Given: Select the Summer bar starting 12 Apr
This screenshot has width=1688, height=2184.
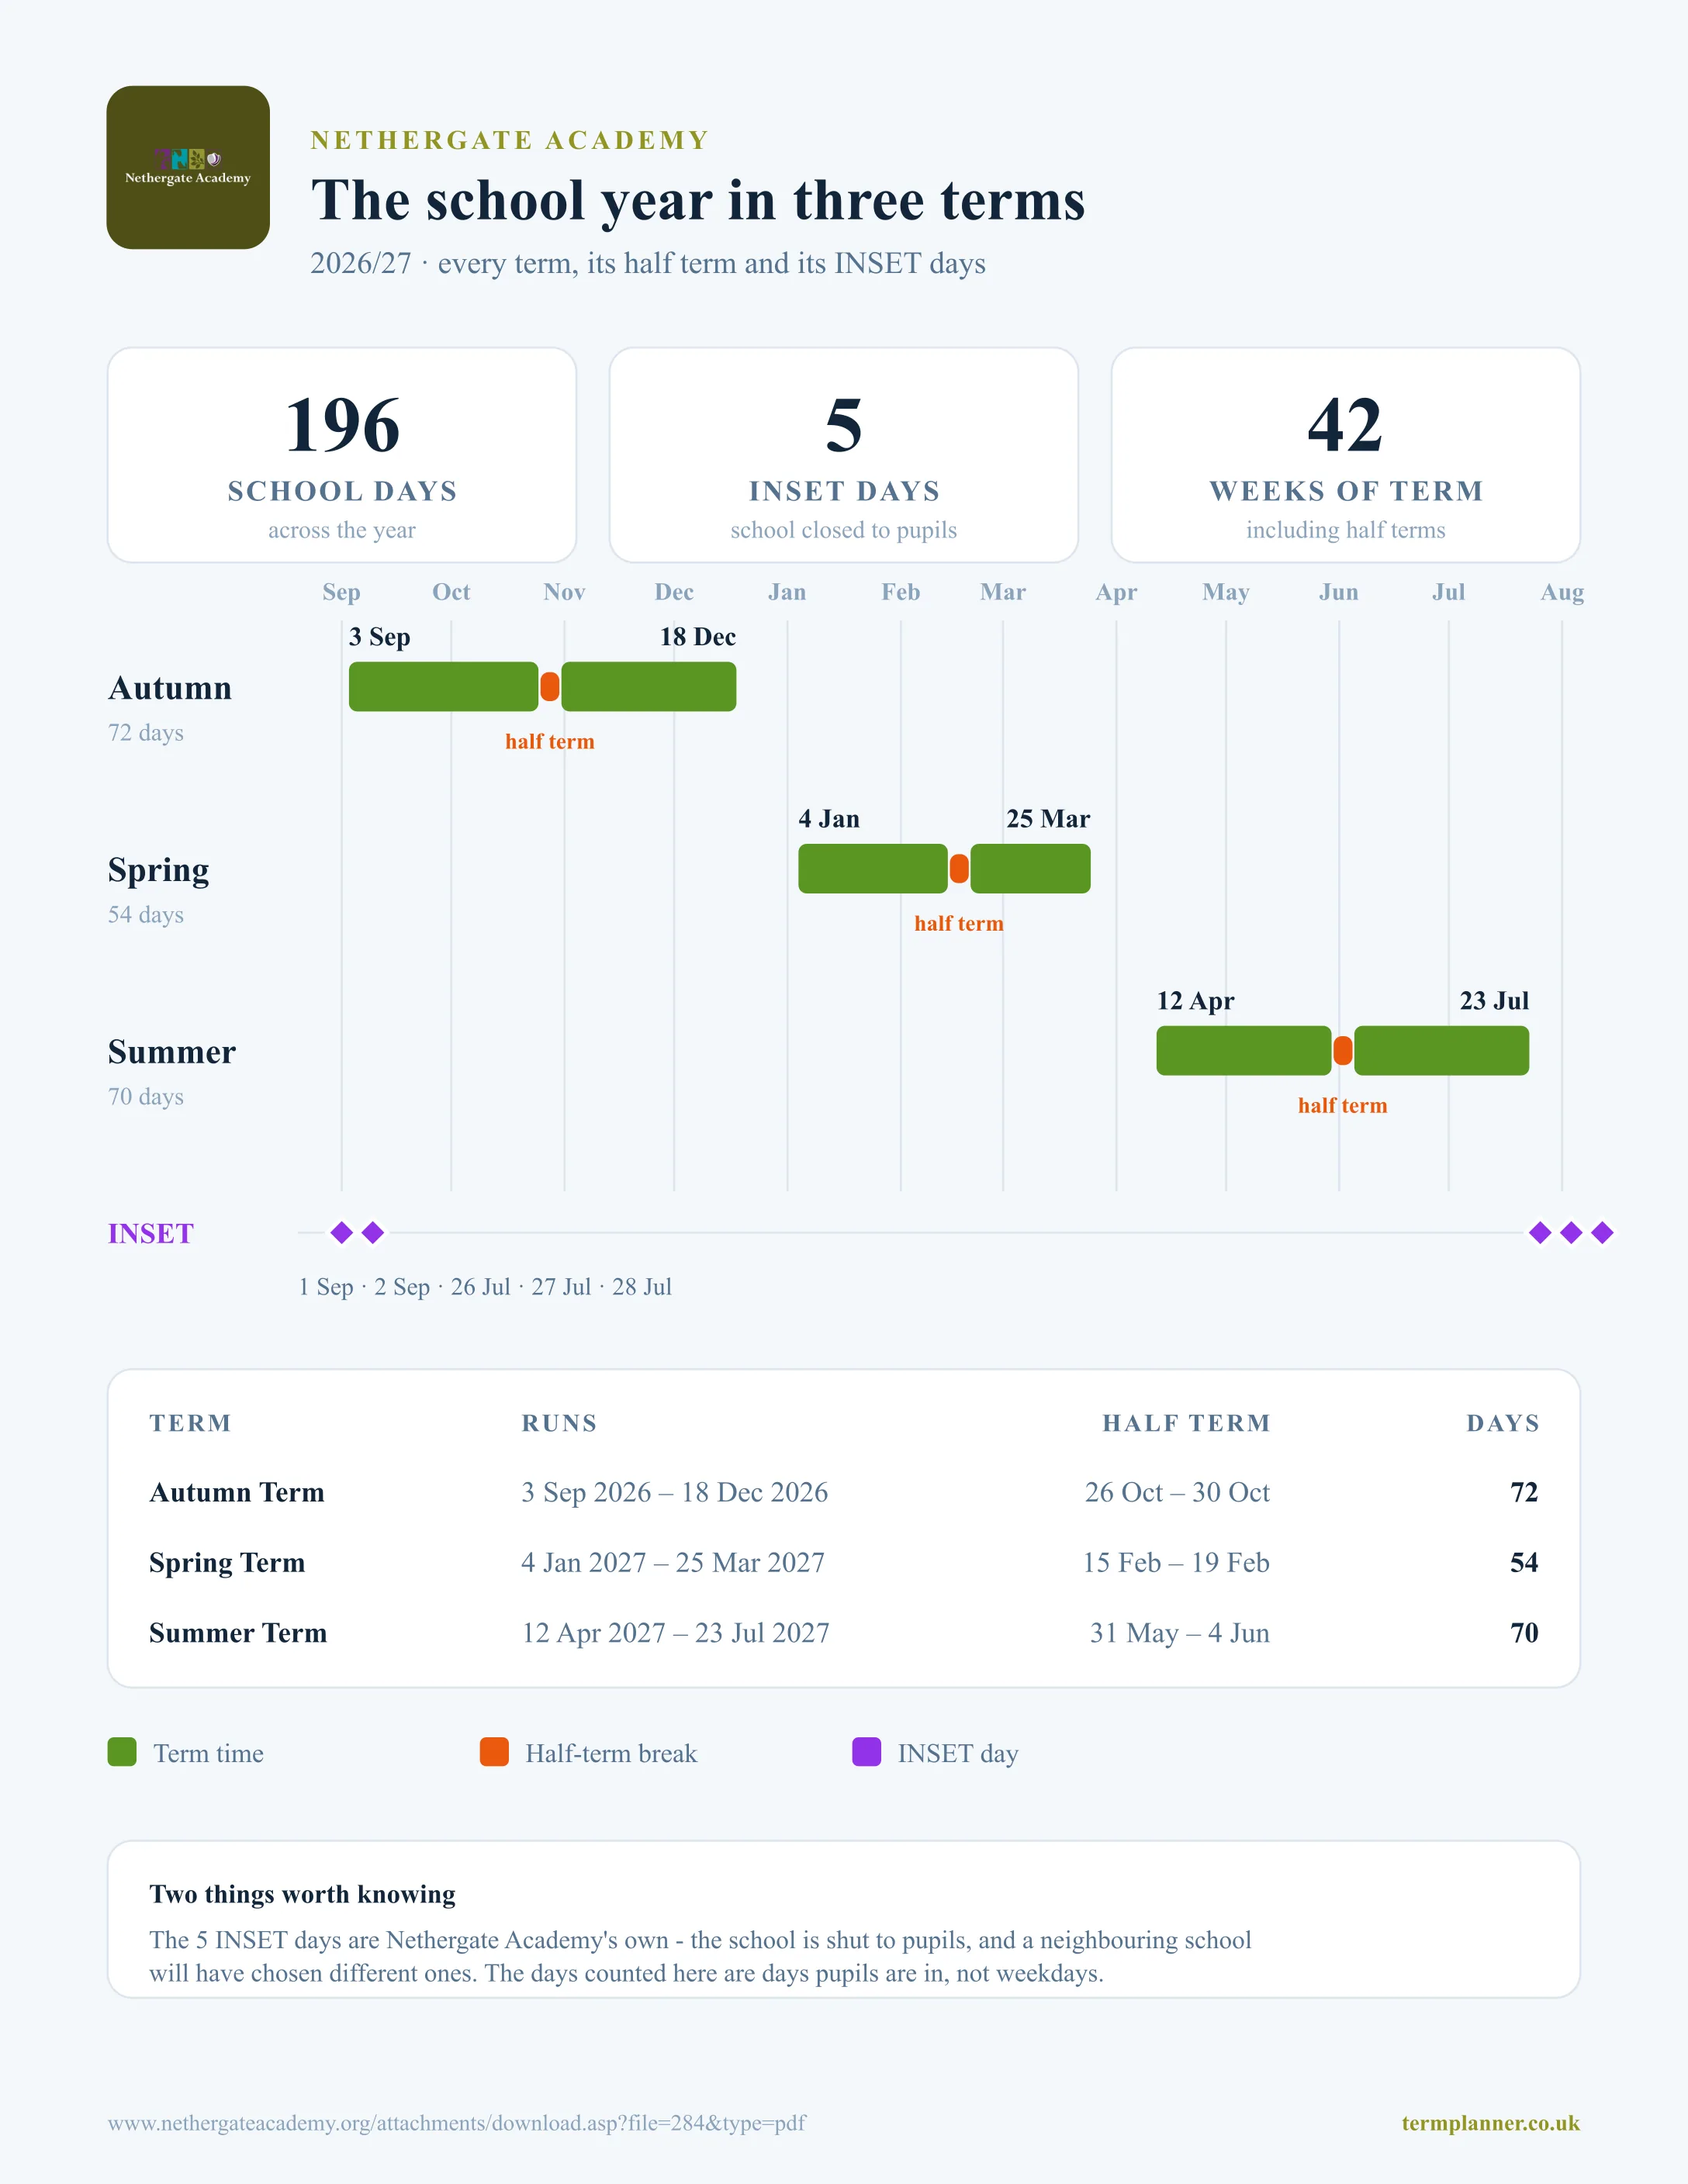Looking at the screenshot, I should click(1244, 1051).
